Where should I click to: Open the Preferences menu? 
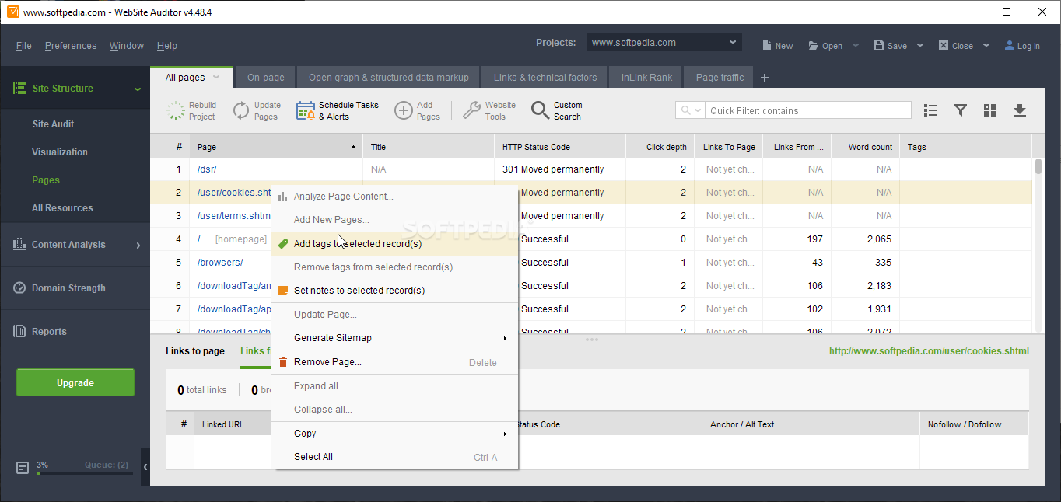[71, 46]
